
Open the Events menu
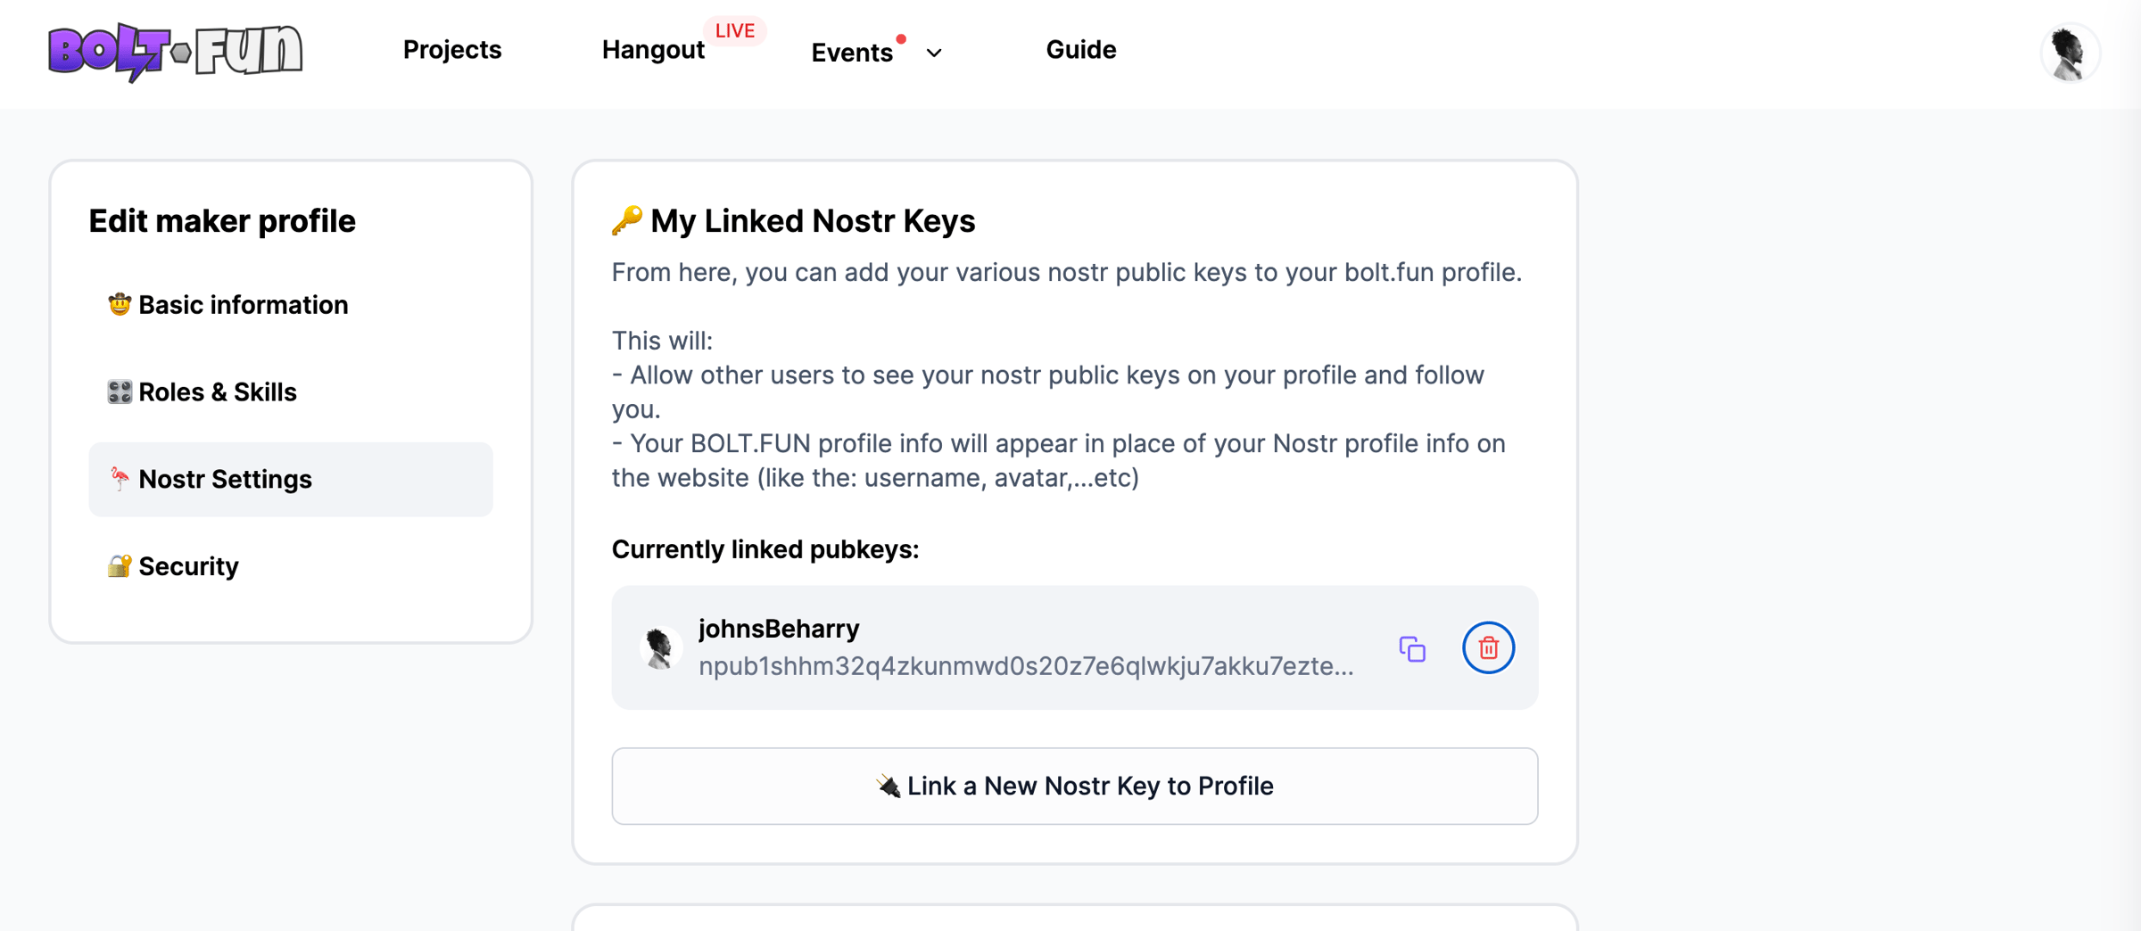852,53
